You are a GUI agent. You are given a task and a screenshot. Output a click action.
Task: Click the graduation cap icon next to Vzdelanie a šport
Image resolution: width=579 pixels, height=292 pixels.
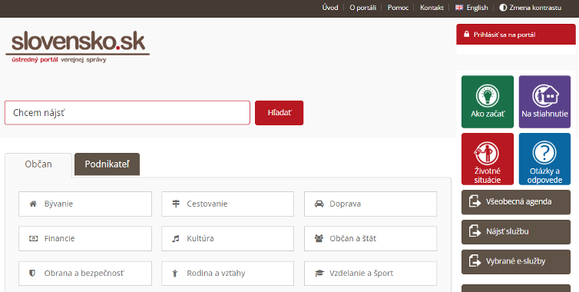pos(319,273)
